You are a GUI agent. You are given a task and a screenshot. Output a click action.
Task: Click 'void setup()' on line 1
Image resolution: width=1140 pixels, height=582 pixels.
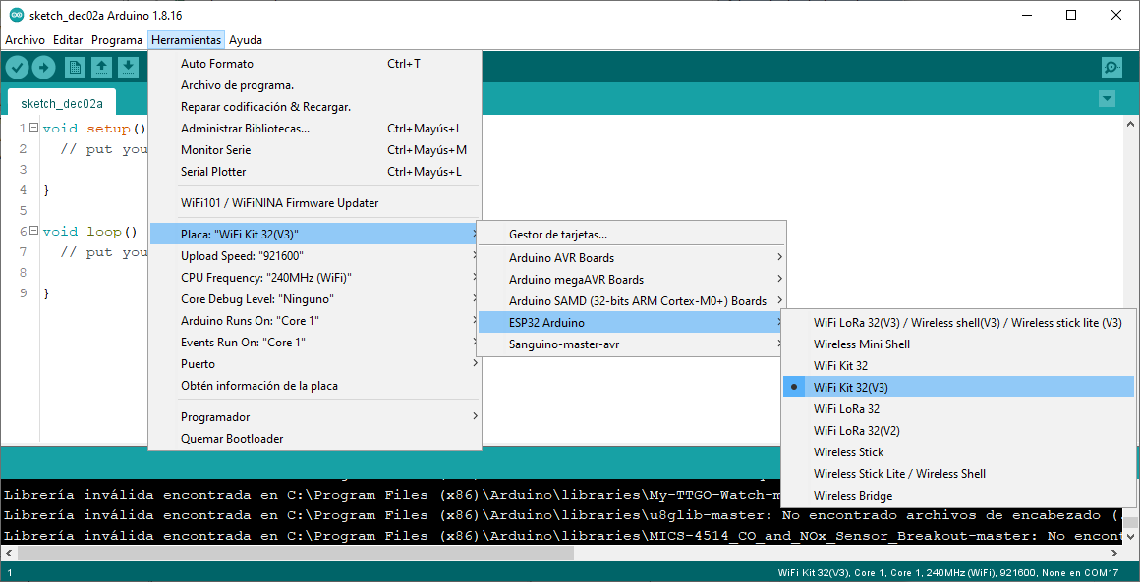click(x=94, y=129)
